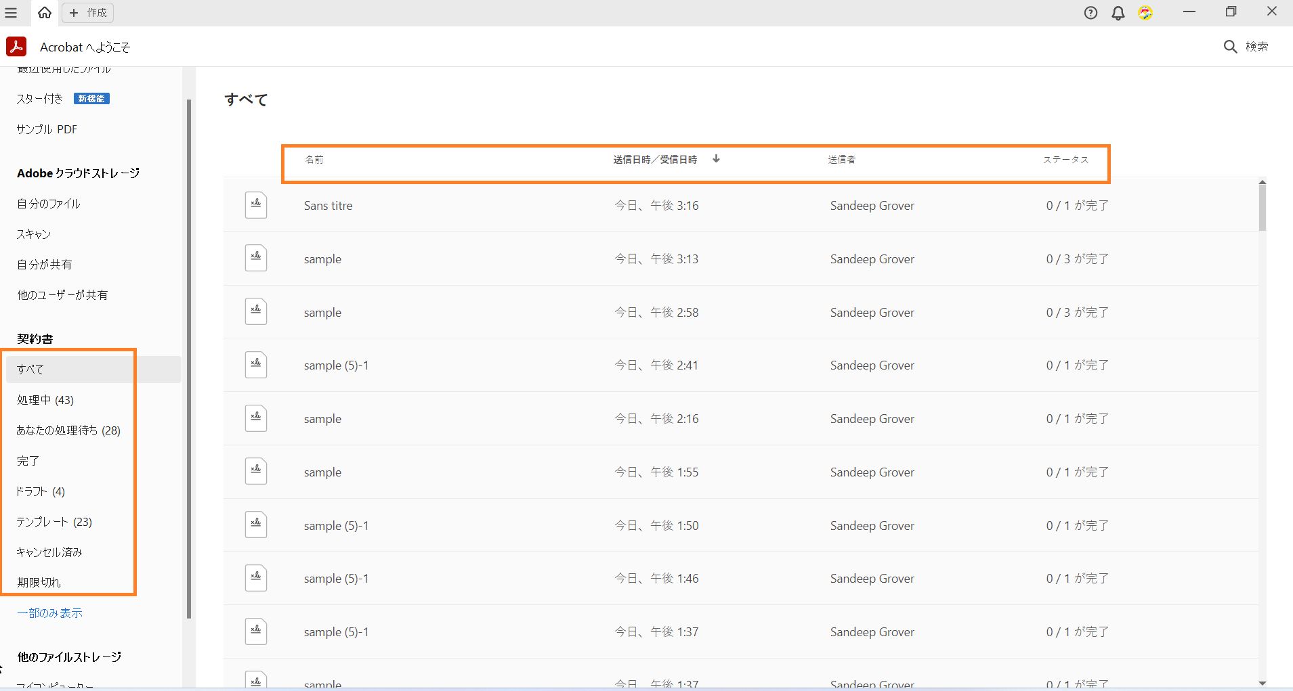
Task: Click the file icon in the 午後 1:50 row
Action: click(x=256, y=525)
